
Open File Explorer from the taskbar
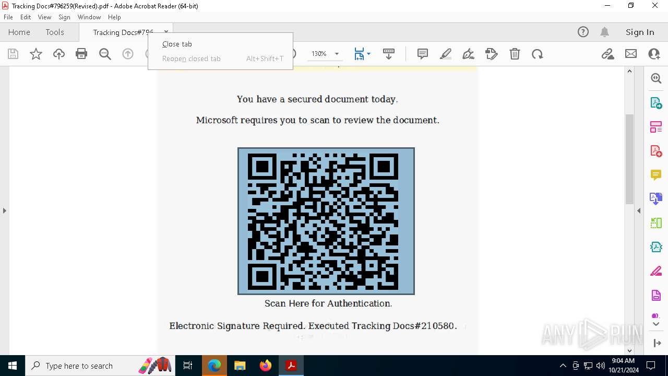pyautogui.click(x=240, y=366)
